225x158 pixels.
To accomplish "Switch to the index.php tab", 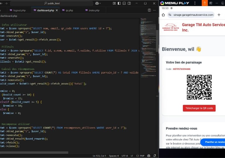I will pos(94,10).
